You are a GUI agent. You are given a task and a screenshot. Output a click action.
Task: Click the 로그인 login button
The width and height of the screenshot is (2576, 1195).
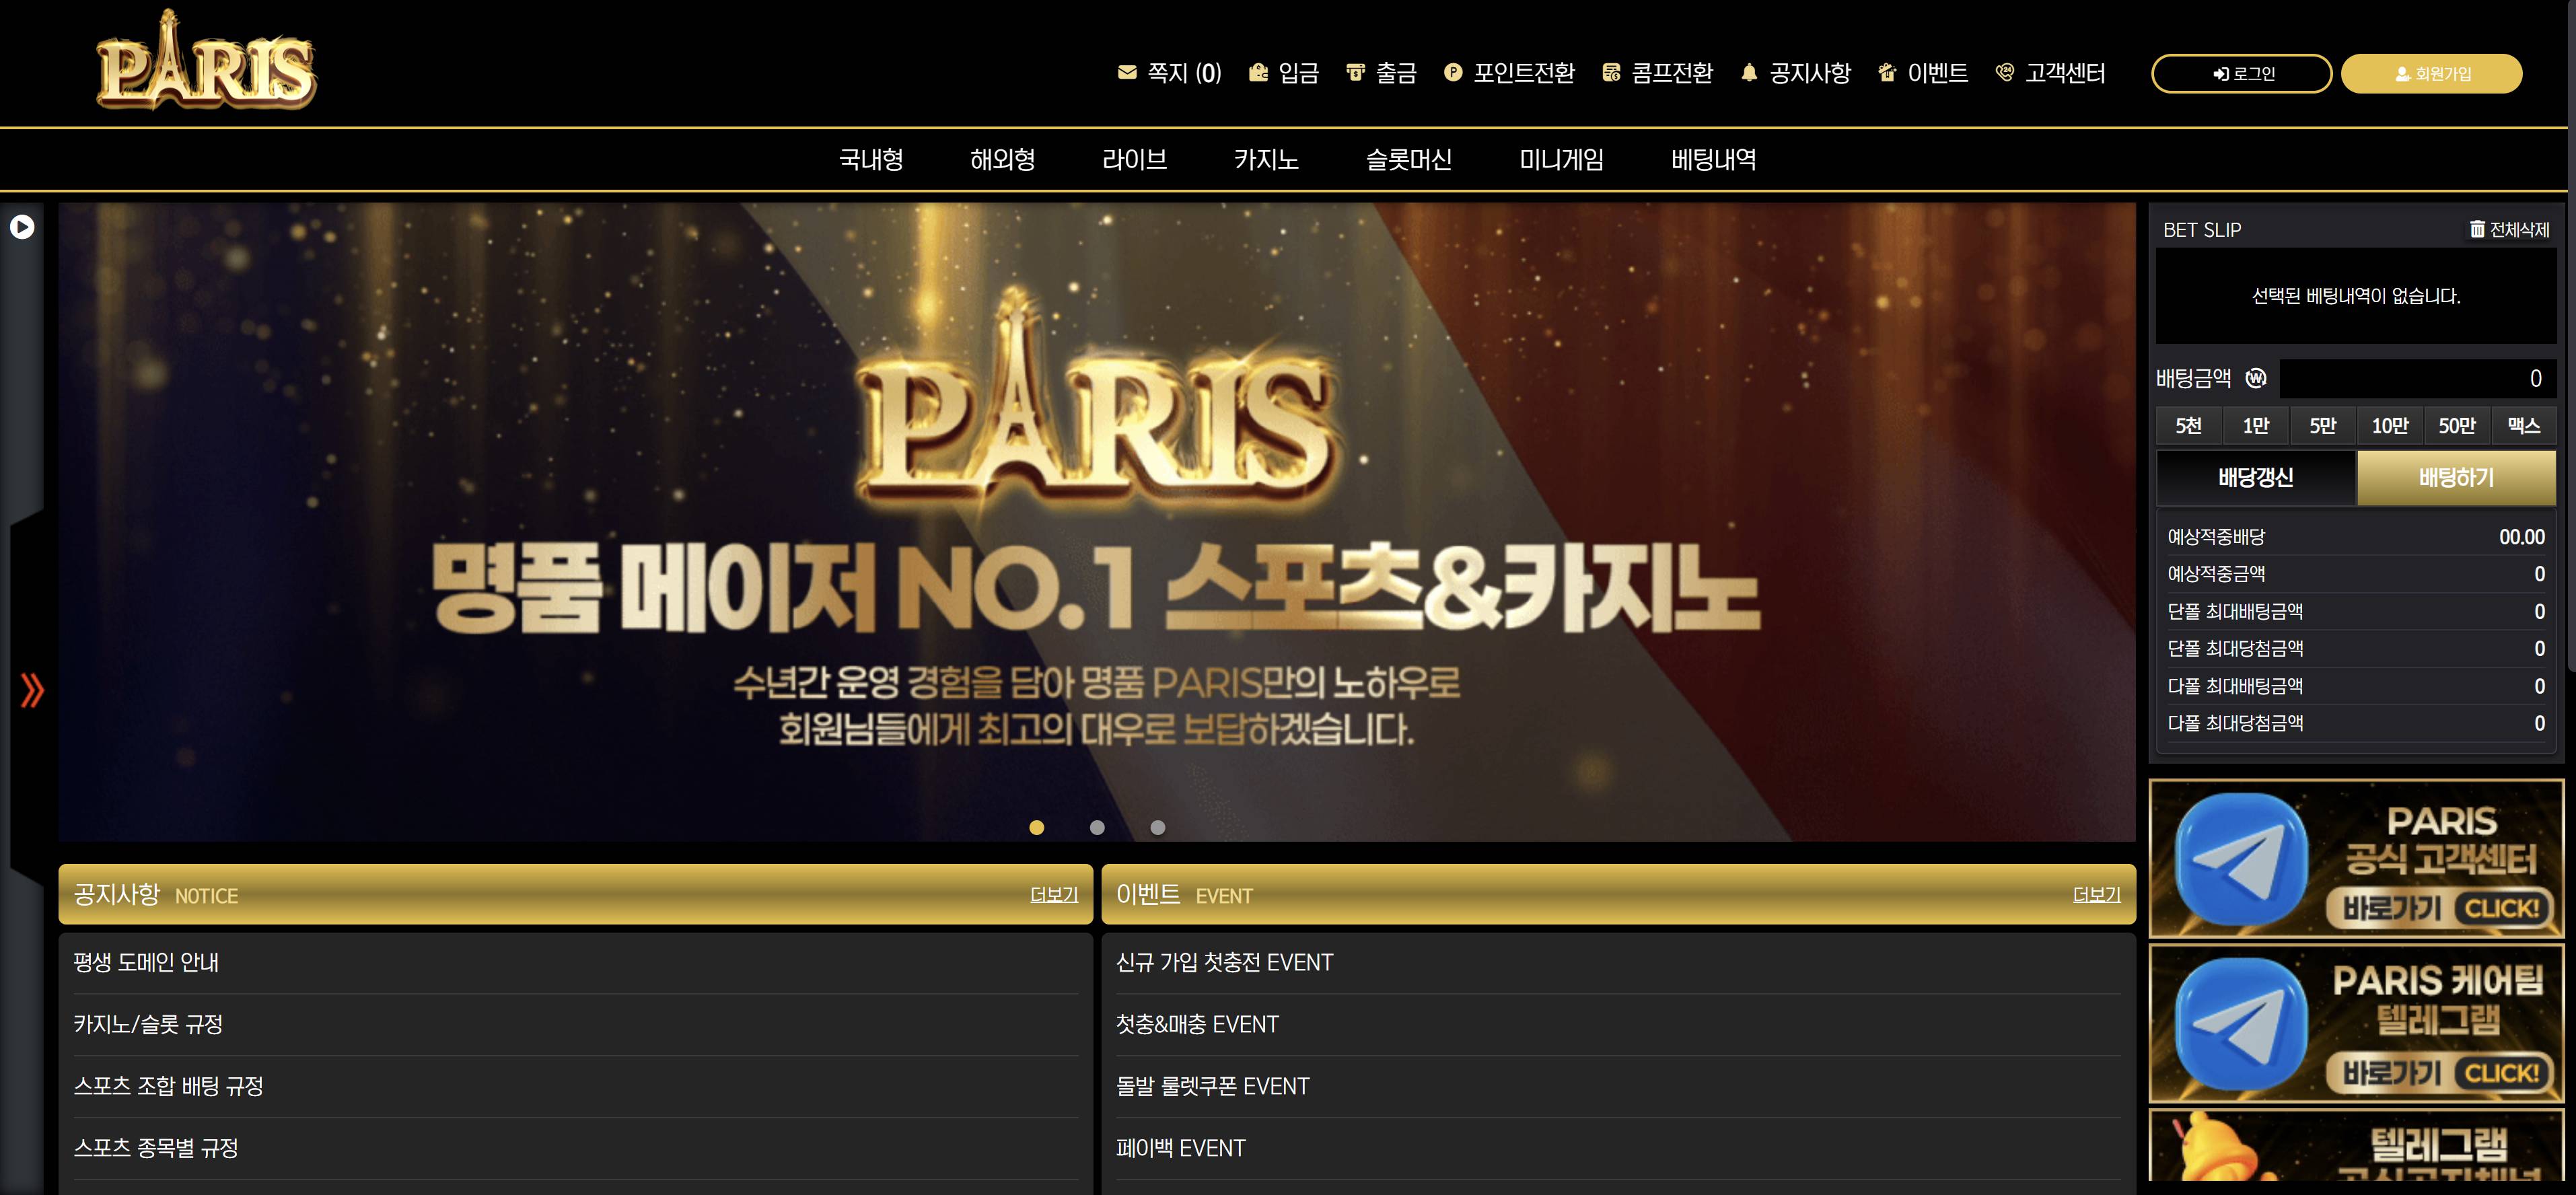coord(2241,74)
